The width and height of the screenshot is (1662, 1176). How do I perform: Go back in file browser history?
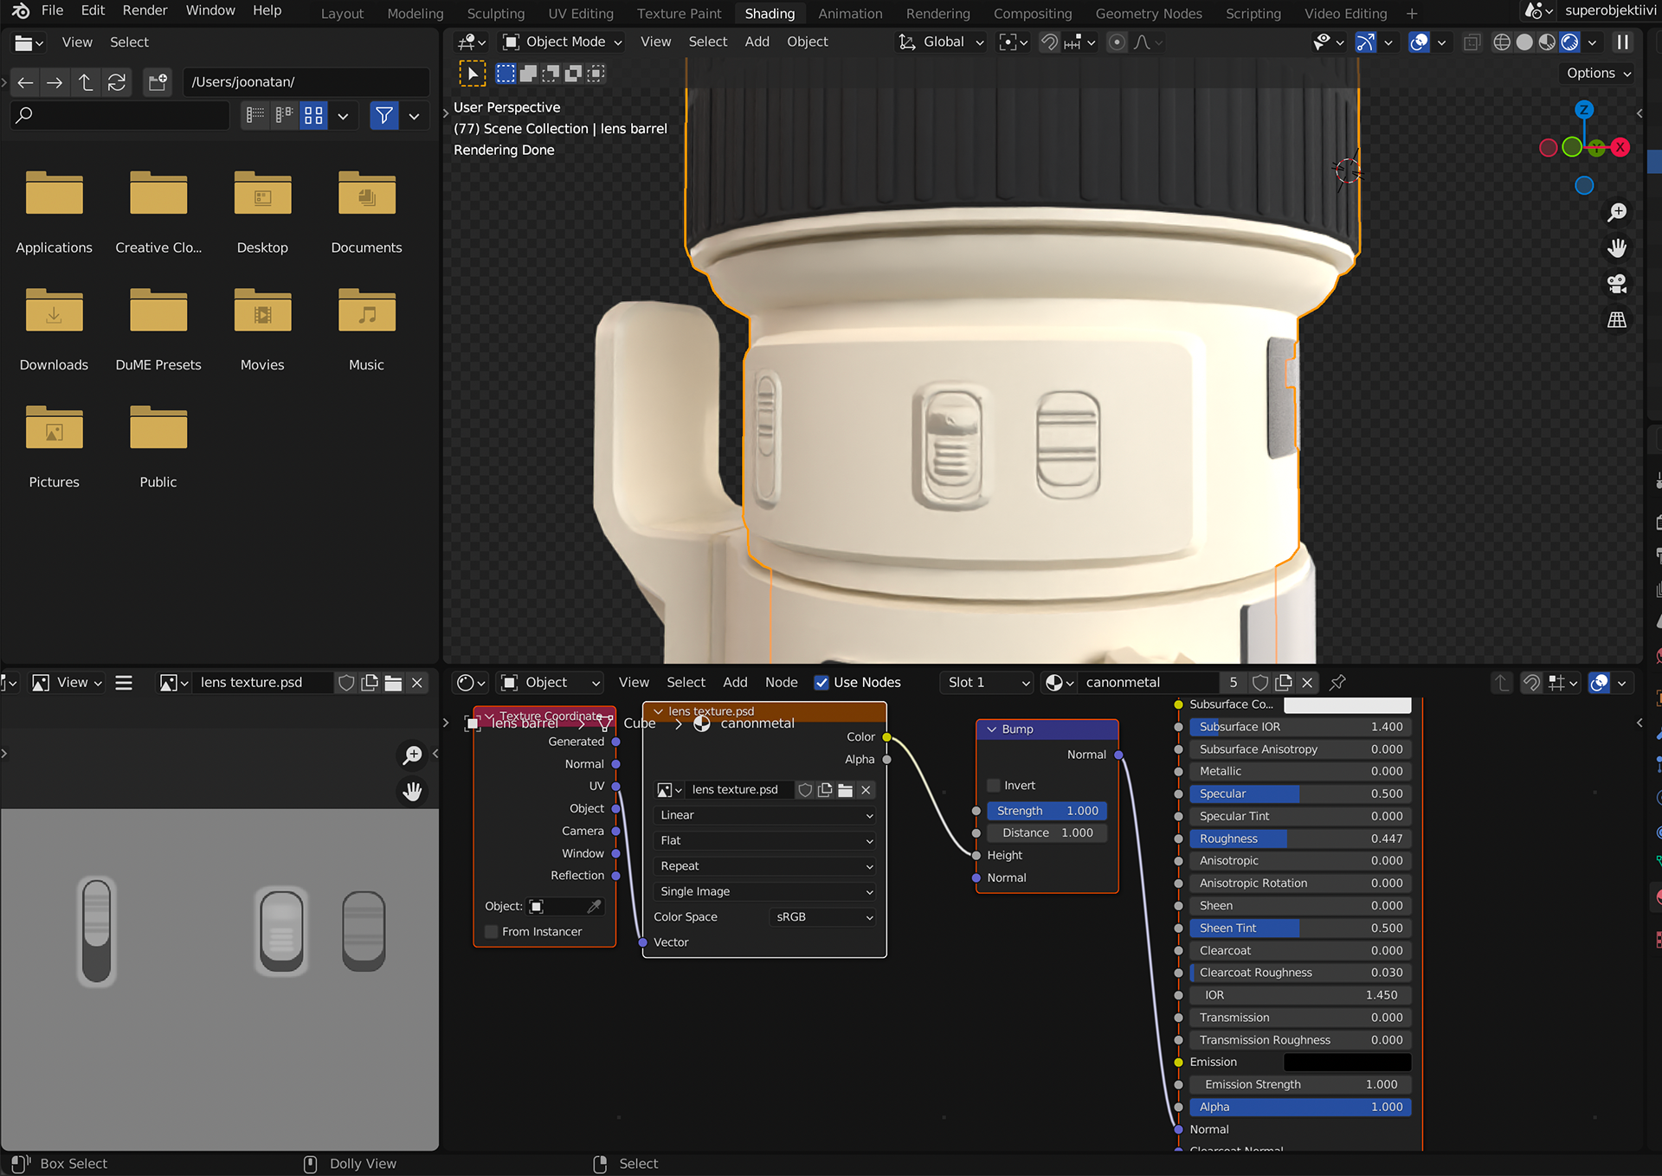pyautogui.click(x=25, y=82)
